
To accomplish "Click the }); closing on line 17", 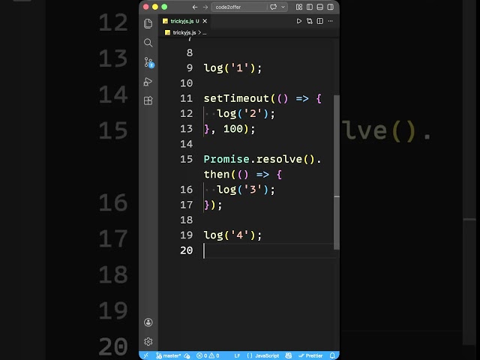I will (213, 205).
